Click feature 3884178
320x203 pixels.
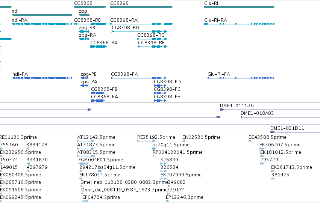[37, 145]
